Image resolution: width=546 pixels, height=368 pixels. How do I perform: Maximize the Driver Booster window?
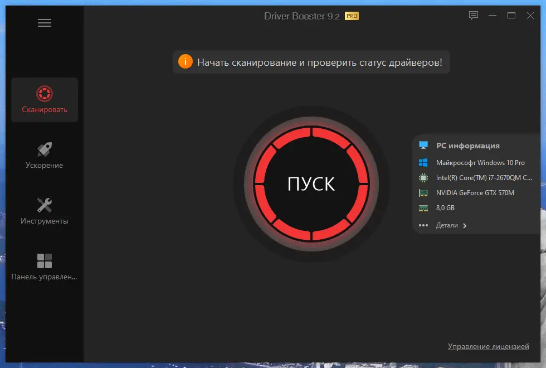(511, 16)
